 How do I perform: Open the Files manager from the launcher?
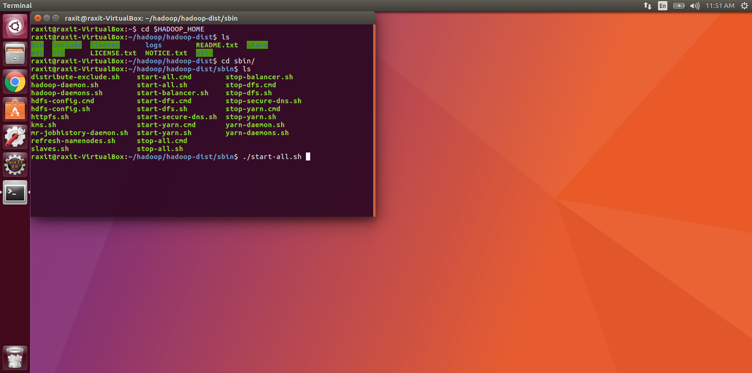(15, 54)
